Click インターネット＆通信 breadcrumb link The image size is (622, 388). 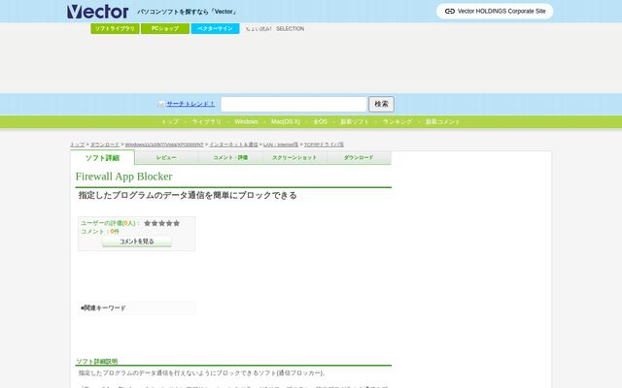(x=233, y=145)
